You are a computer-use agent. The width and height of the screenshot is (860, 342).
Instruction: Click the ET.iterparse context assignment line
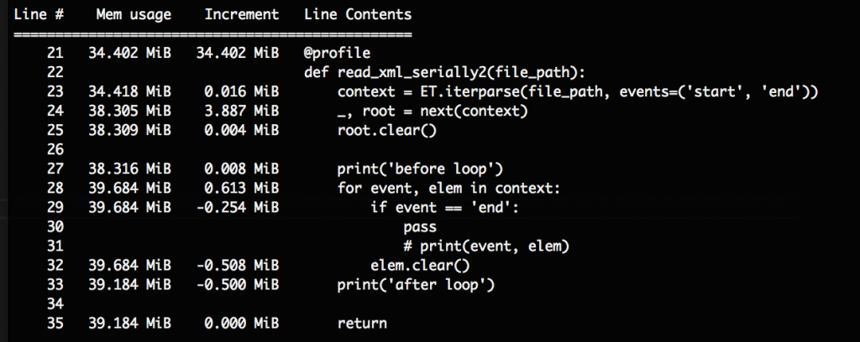click(x=578, y=92)
